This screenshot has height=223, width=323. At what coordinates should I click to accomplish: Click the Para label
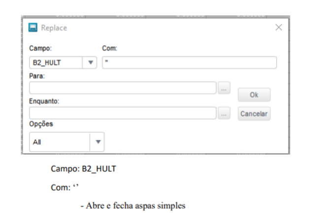(37, 76)
